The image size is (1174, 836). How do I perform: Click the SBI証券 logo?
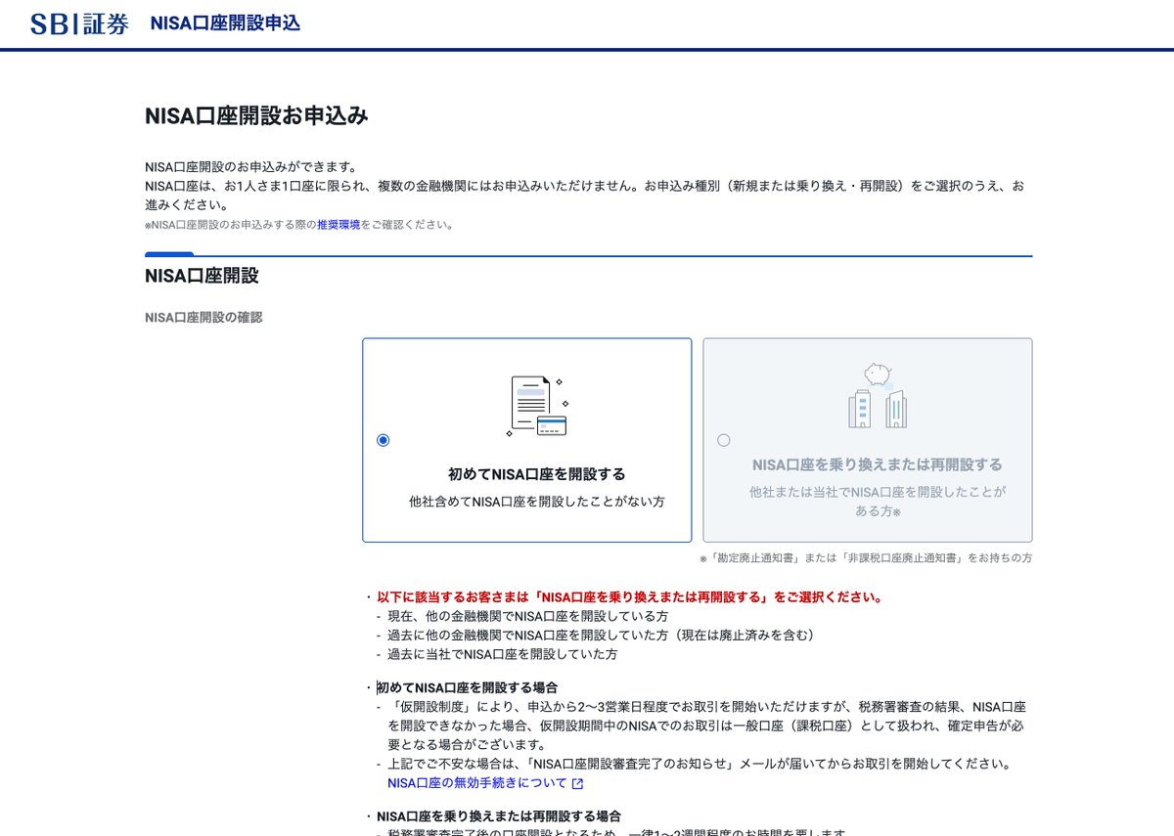(x=79, y=23)
